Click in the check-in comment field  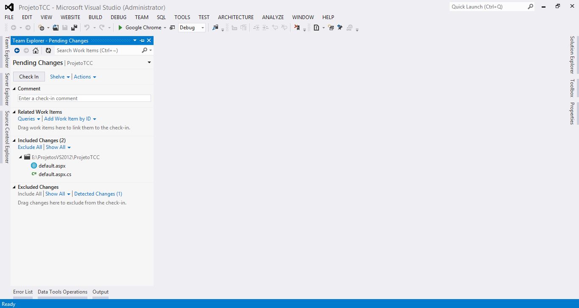pos(84,98)
